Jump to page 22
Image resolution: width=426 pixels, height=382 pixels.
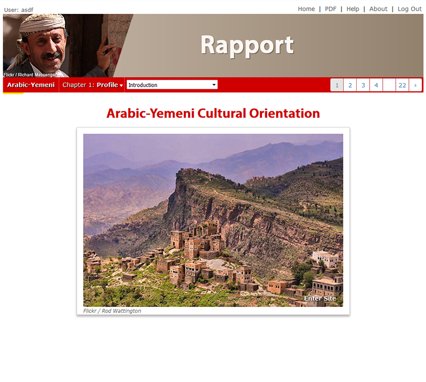tap(403, 85)
